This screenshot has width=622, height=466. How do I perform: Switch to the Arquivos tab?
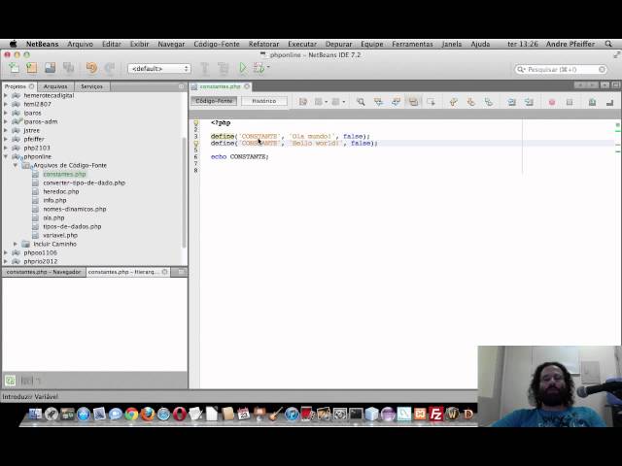coord(55,86)
